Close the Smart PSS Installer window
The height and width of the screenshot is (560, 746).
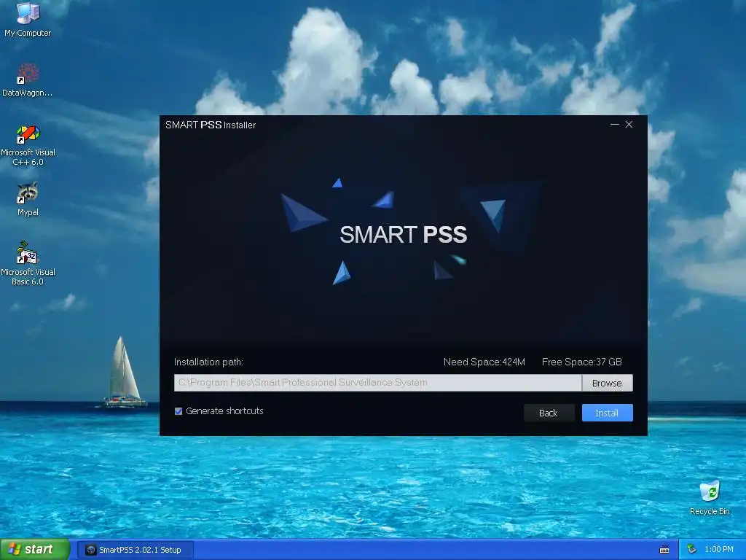(x=629, y=124)
